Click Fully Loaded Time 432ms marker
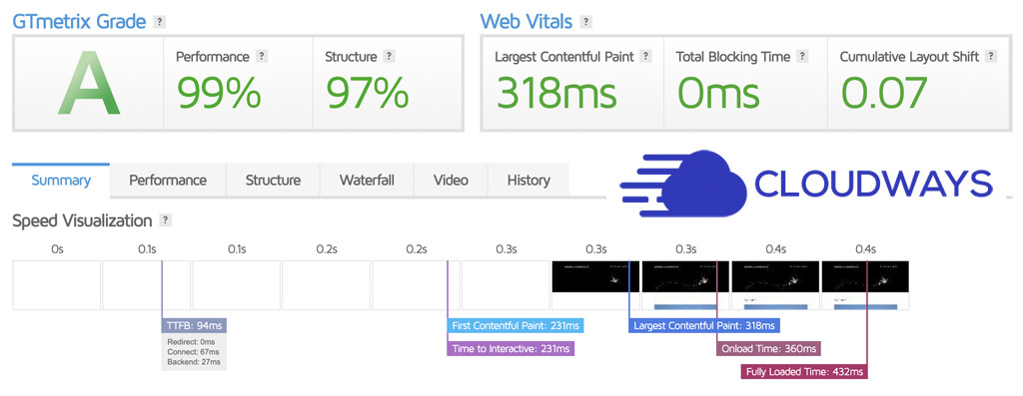 coord(804,371)
